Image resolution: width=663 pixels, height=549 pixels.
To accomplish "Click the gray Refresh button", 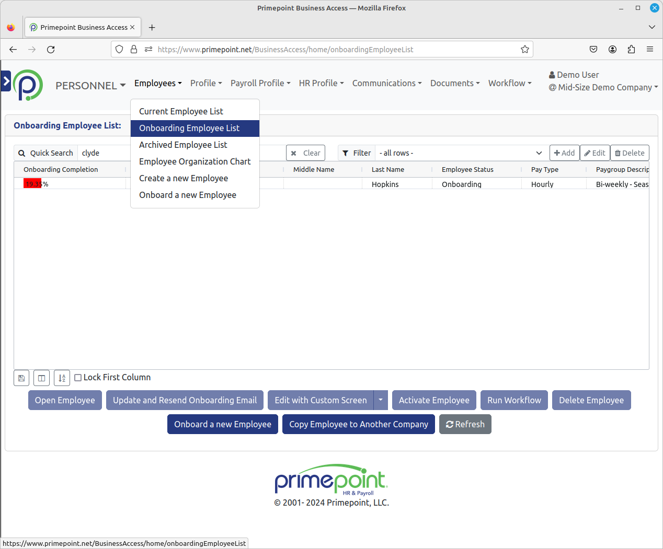I will (465, 424).
